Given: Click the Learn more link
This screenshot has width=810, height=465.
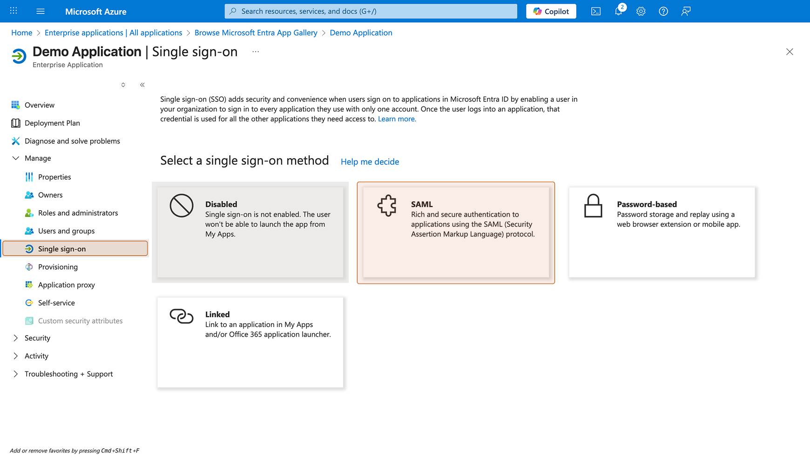Looking at the screenshot, I should click(397, 119).
